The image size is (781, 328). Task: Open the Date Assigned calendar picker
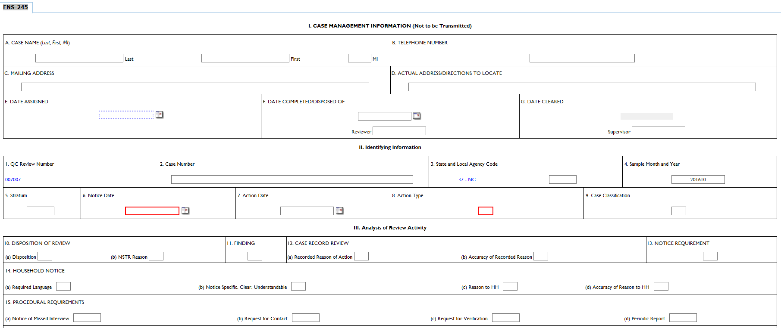(159, 114)
